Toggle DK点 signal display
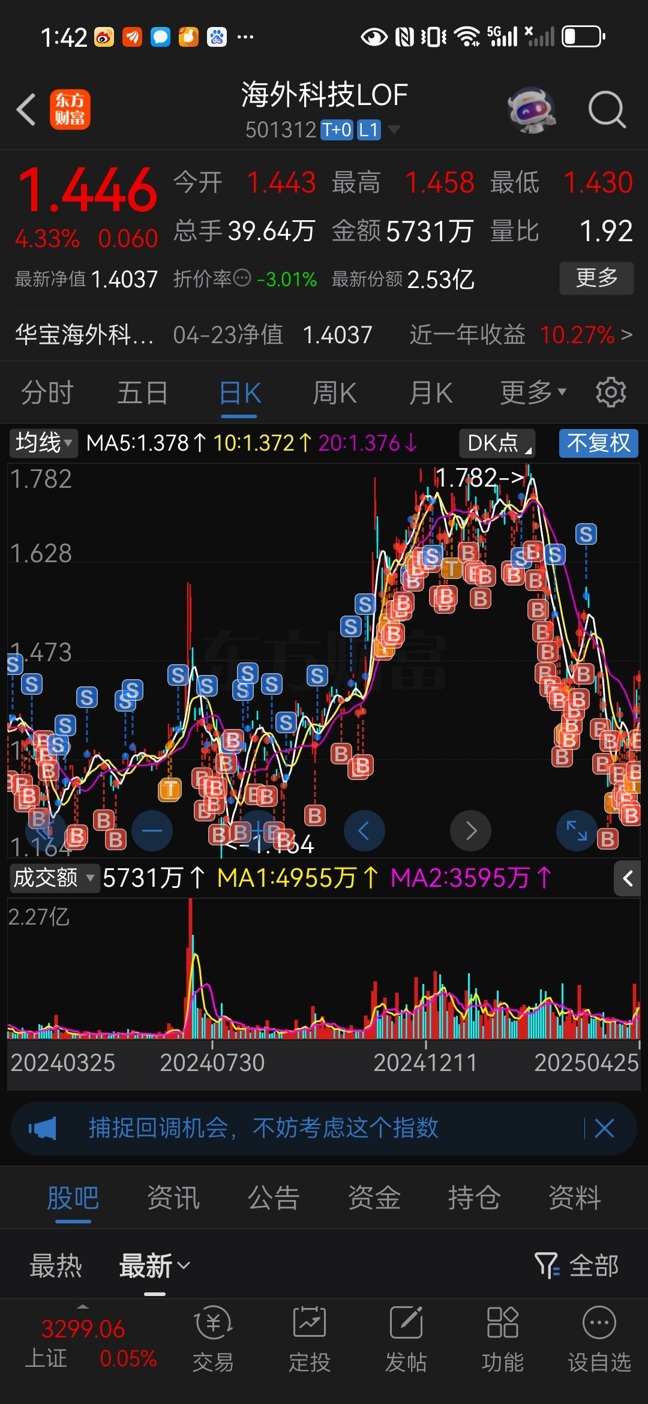Viewport: 648px width, 1404px height. [497, 443]
